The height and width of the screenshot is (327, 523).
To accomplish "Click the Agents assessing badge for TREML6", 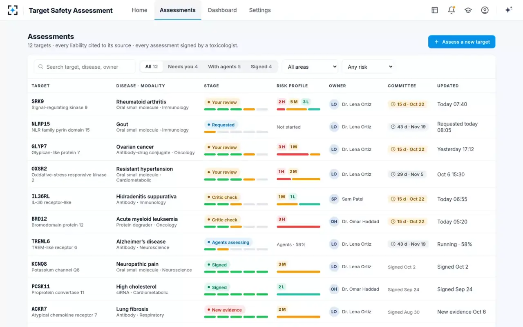I will 228,242.
